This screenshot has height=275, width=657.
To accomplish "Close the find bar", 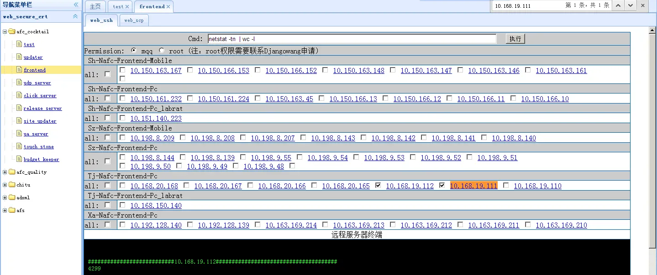I will click(643, 5).
